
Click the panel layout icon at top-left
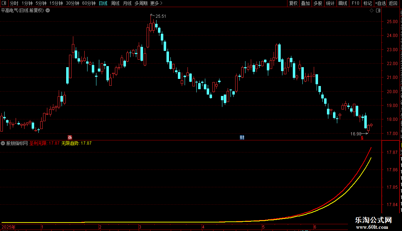coord(4,3)
